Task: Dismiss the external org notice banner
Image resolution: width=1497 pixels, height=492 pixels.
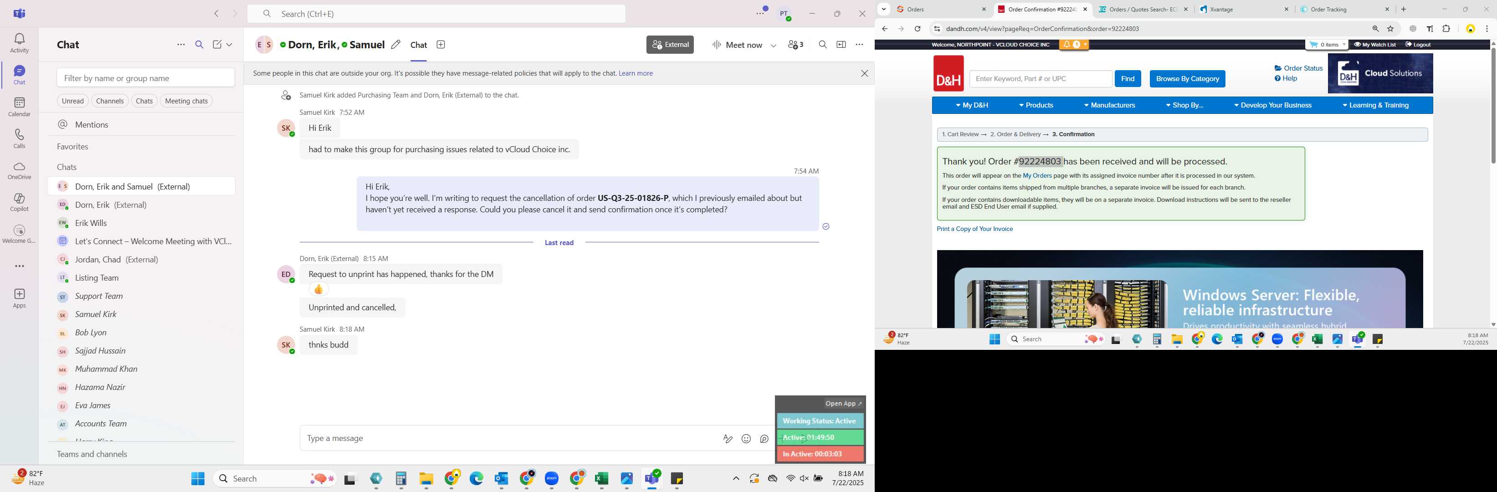Action: (x=864, y=74)
